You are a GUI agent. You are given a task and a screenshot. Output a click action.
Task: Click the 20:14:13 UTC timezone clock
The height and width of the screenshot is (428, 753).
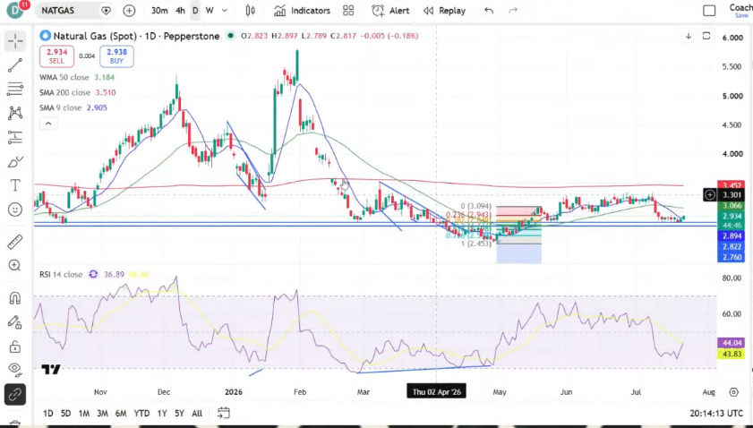click(714, 413)
